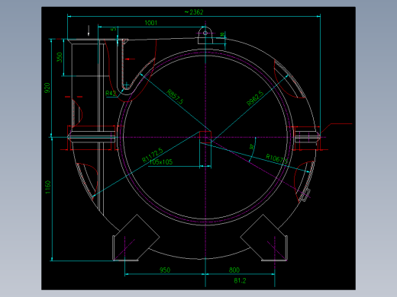Image resolution: width=397 pixels, height=297 pixels.
Task: Select the 920 height dimension text
Action: [x=47, y=88]
